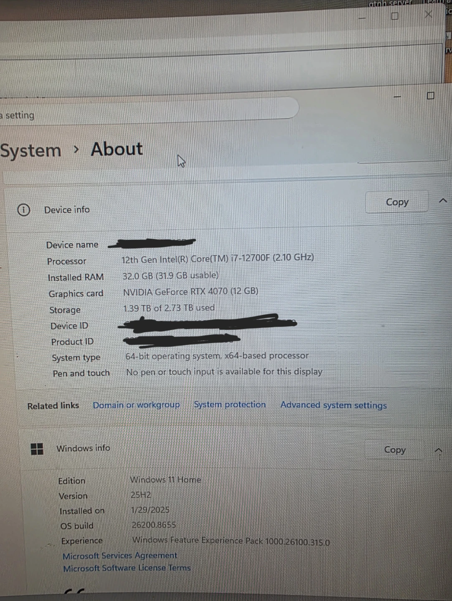
Task: Open System protection link
Action: click(x=230, y=405)
